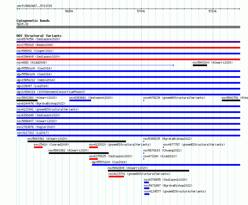Image resolution: width=248 pixels, height=205 pixels.
Task: Select nsv3117322 (Lu2017) label
Action: 33,133
